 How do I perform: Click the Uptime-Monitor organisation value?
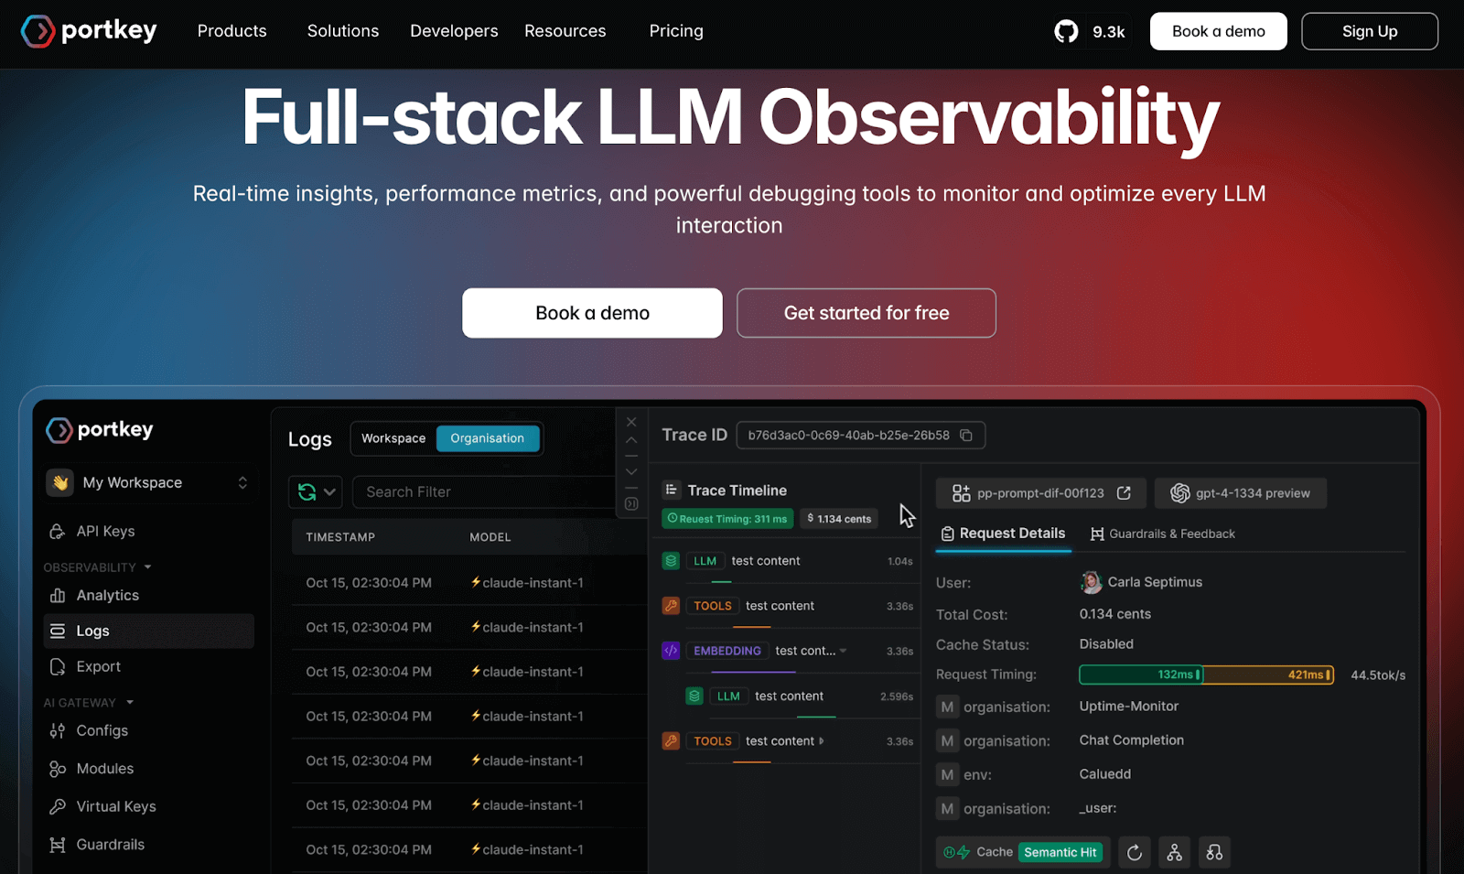coord(1129,707)
